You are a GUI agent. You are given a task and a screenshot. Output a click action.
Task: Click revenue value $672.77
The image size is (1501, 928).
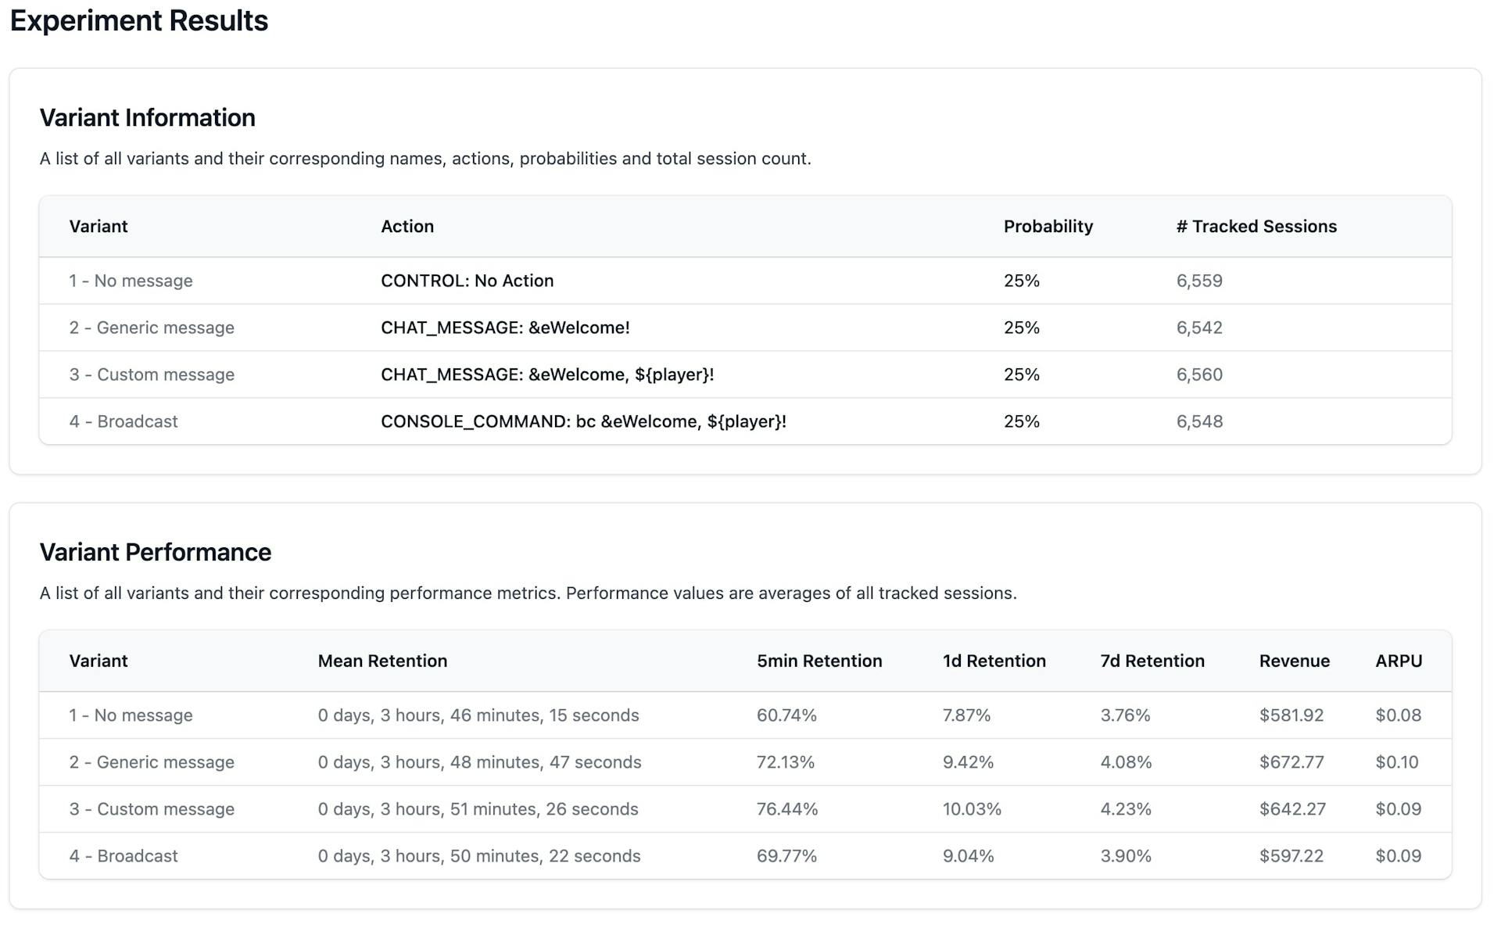coord(1291,762)
